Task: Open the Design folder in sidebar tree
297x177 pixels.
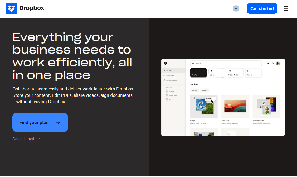Action: click(x=170, y=92)
